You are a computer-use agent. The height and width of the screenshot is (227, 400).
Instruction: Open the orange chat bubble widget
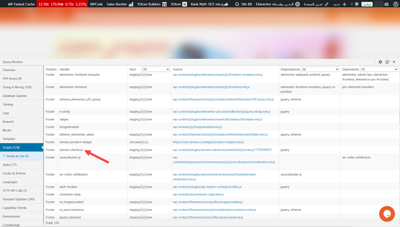387,214
